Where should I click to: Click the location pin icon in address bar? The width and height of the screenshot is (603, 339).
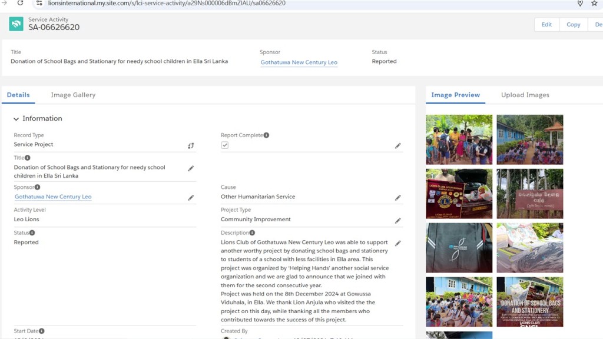tap(580, 3)
